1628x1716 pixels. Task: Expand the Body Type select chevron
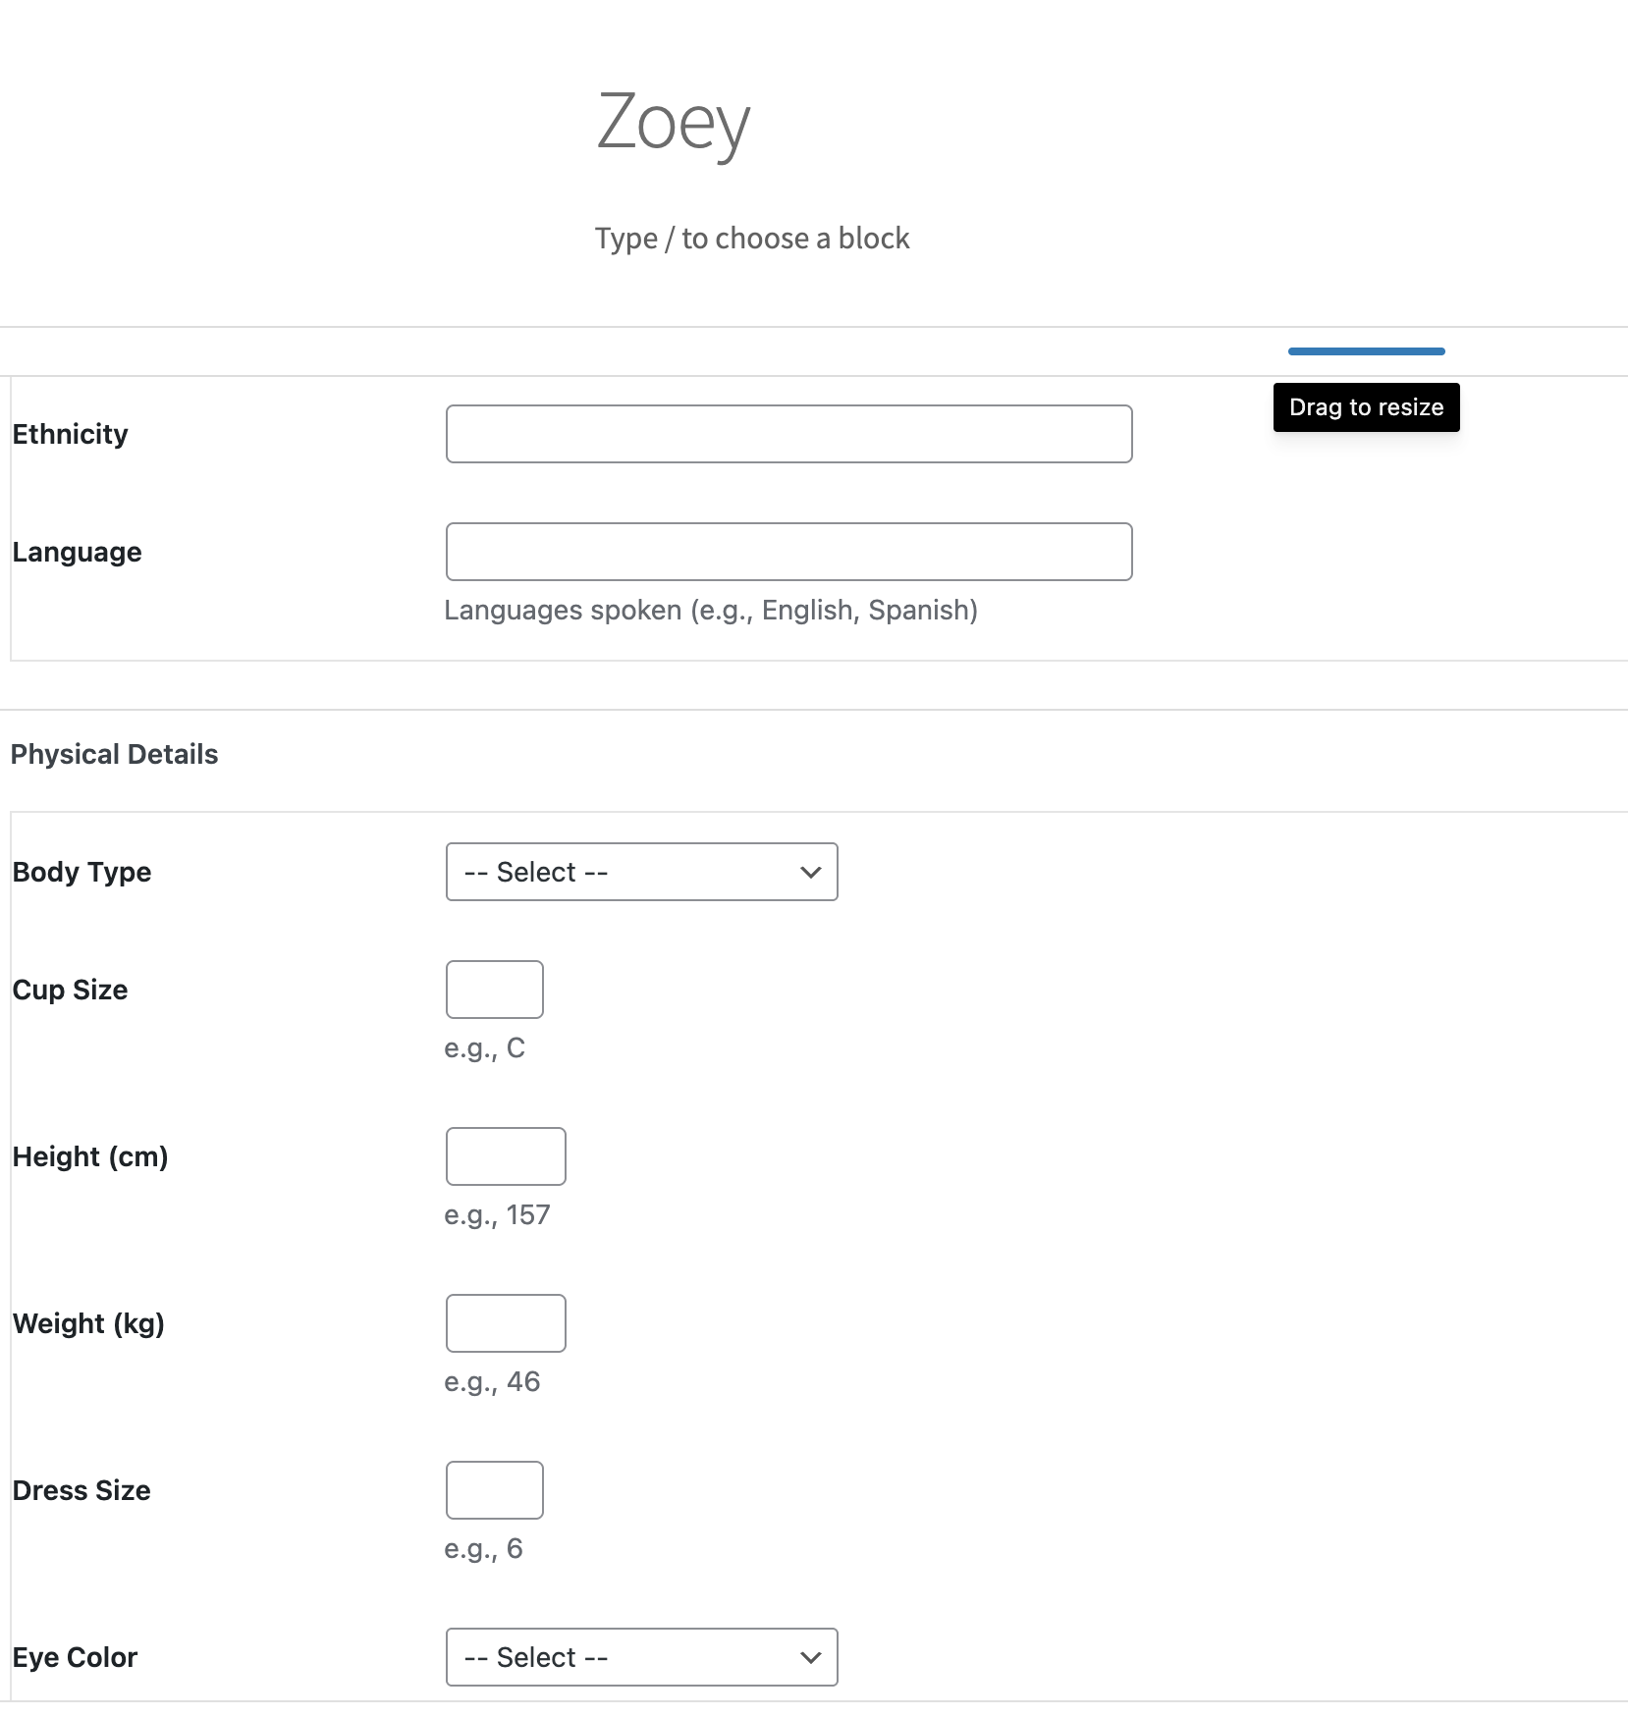pos(809,872)
